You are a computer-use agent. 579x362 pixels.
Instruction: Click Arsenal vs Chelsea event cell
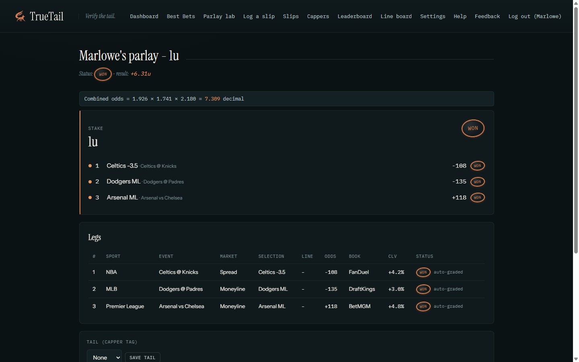(181, 306)
